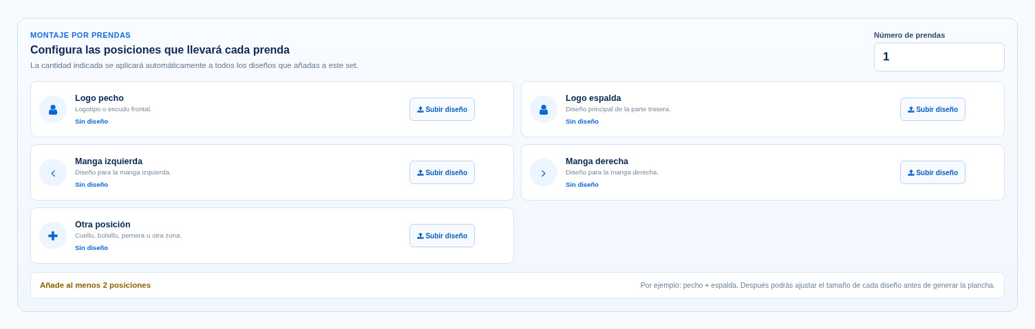This screenshot has width=1035, height=329.
Task: Upload a design for Logo espalda
Action: (932, 109)
